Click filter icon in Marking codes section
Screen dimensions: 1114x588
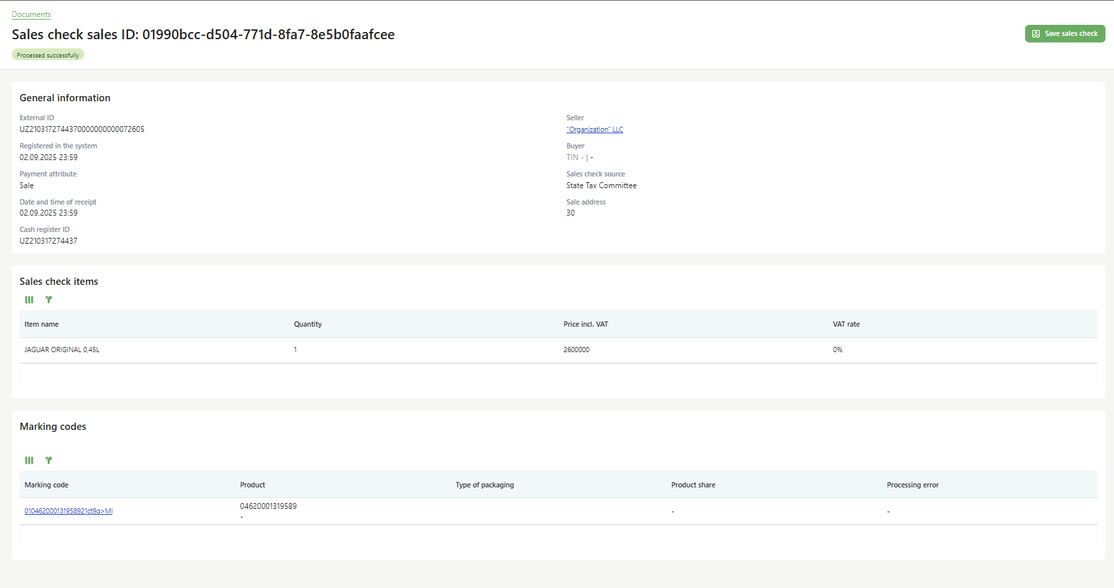point(48,461)
